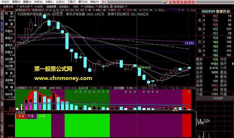Click the 立桩量副 indicator title

(20, 88)
